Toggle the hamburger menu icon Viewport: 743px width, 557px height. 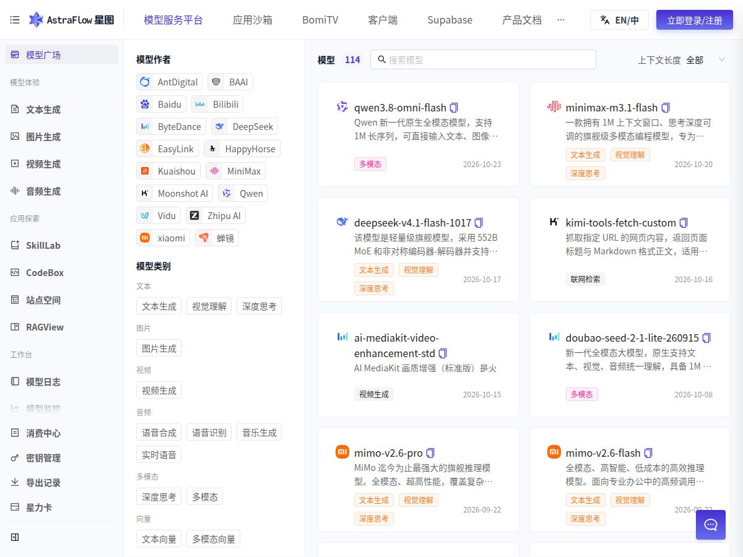tap(15, 20)
